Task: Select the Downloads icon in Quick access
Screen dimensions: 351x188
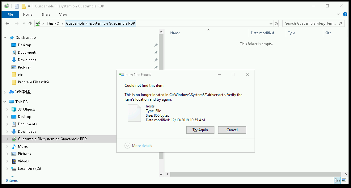Action: coord(14,60)
